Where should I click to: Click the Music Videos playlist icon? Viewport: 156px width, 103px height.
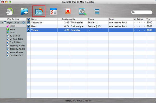pyautogui.click(x=8, y=52)
